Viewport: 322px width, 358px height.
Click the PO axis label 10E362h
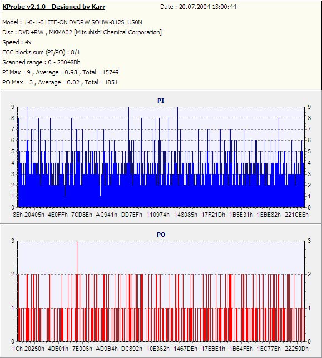point(158,349)
